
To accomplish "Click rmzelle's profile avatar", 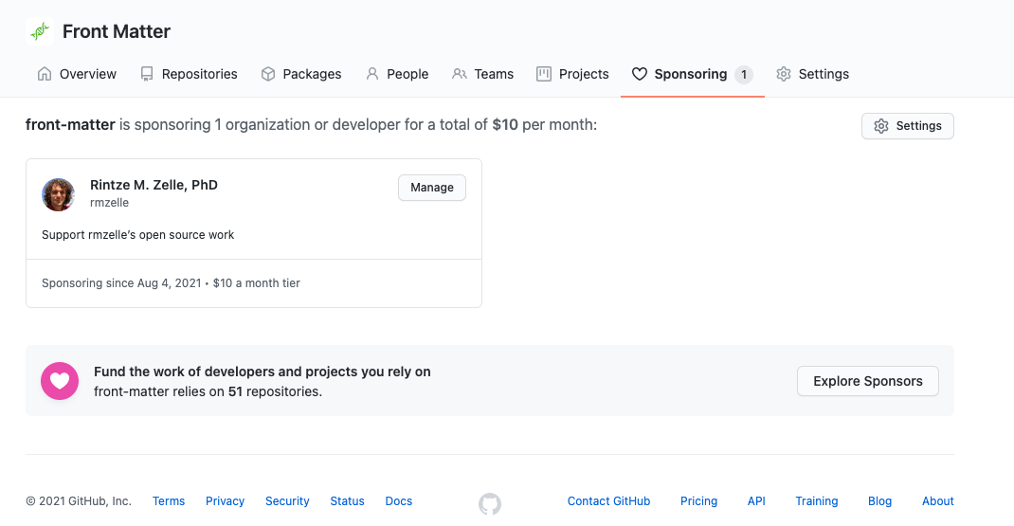I will tap(58, 194).
